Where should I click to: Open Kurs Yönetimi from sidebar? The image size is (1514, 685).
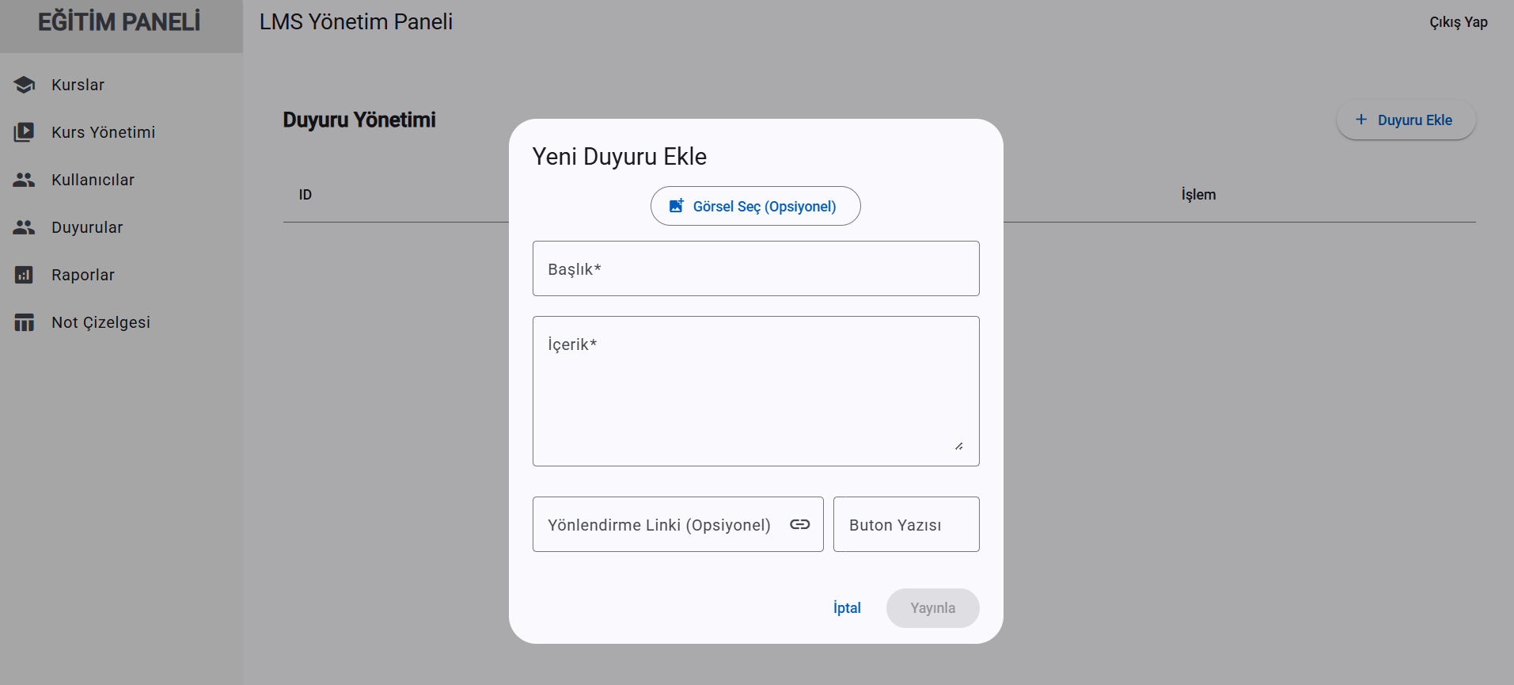(103, 132)
